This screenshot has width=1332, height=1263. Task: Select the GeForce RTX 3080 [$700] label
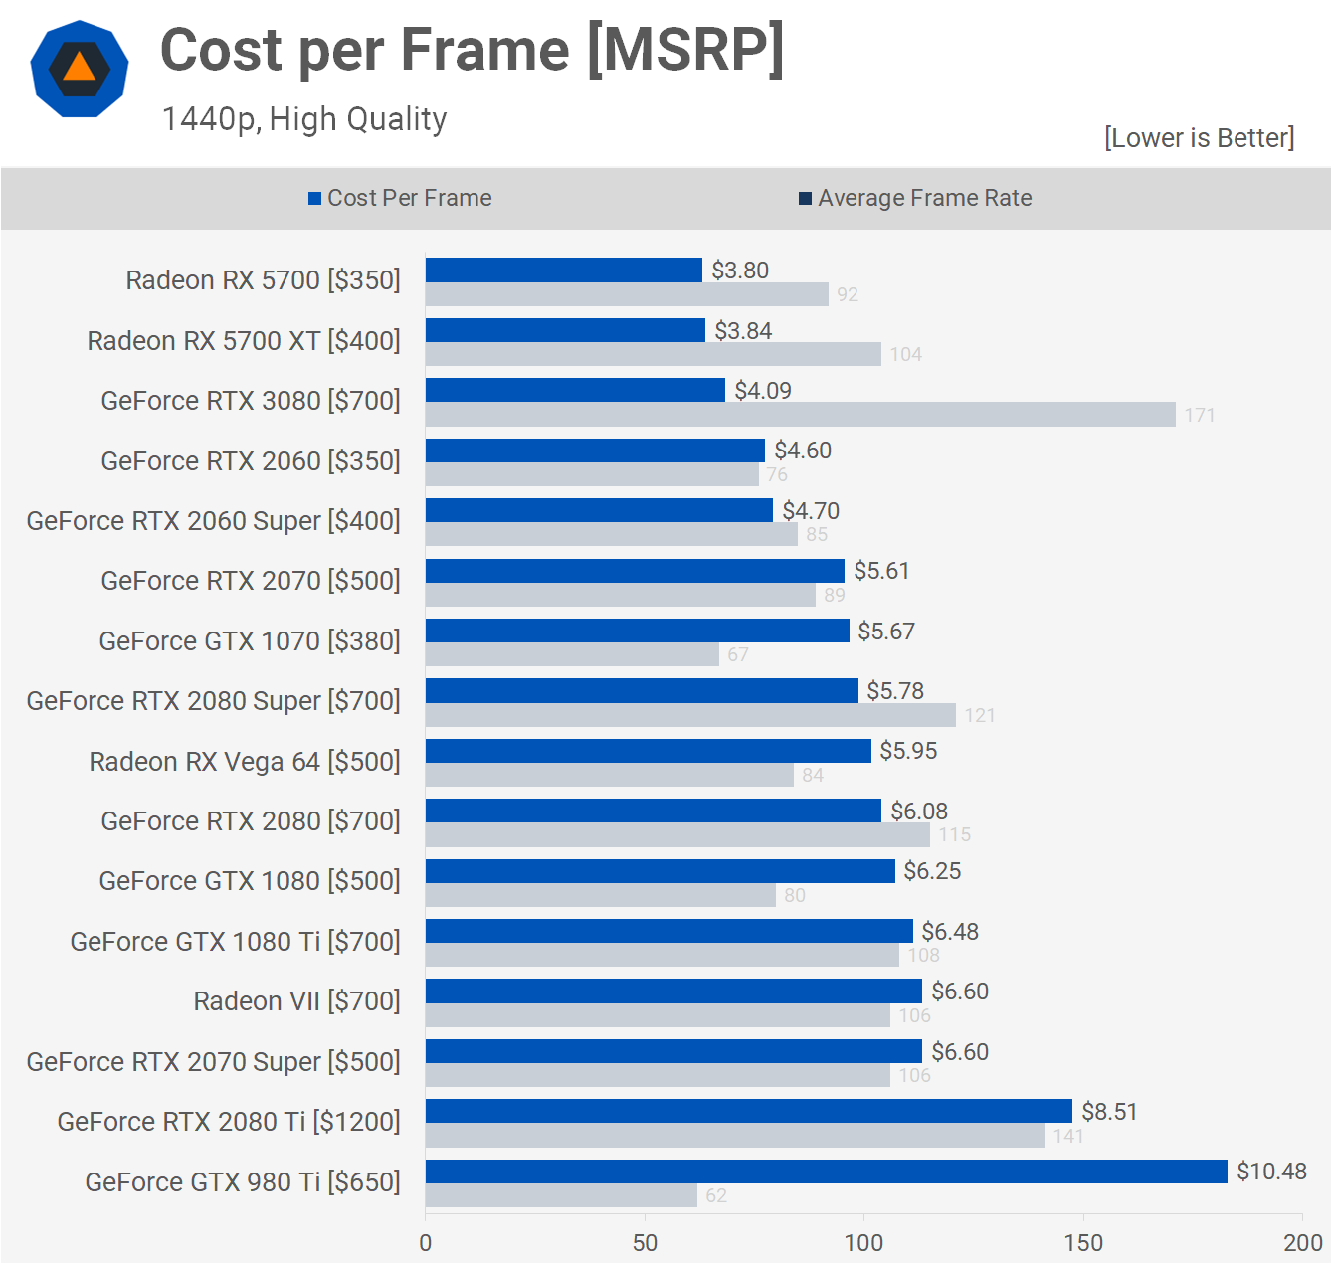[251, 401]
